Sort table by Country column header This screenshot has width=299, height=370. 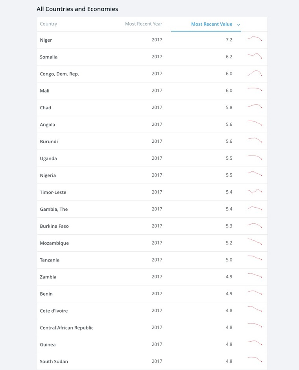(x=48, y=24)
